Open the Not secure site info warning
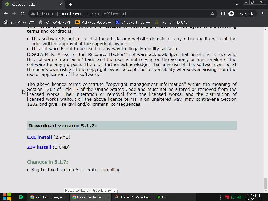 point(43,14)
